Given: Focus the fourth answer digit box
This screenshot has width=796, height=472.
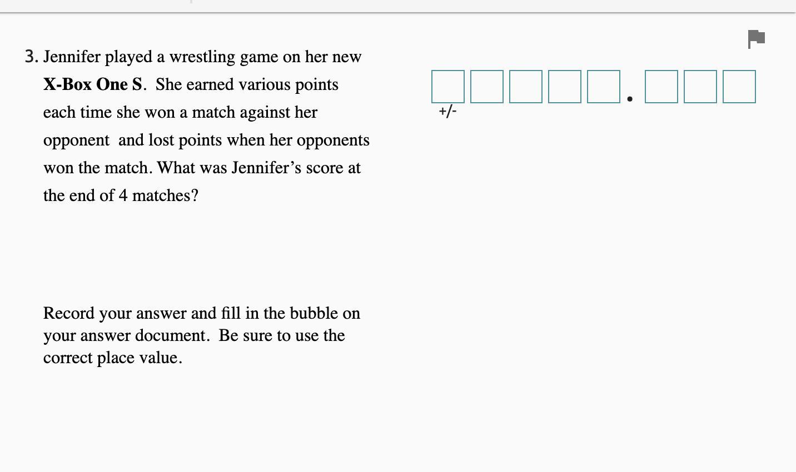Looking at the screenshot, I should [565, 87].
